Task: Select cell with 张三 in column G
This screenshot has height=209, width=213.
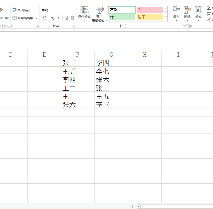Action: coord(111,88)
